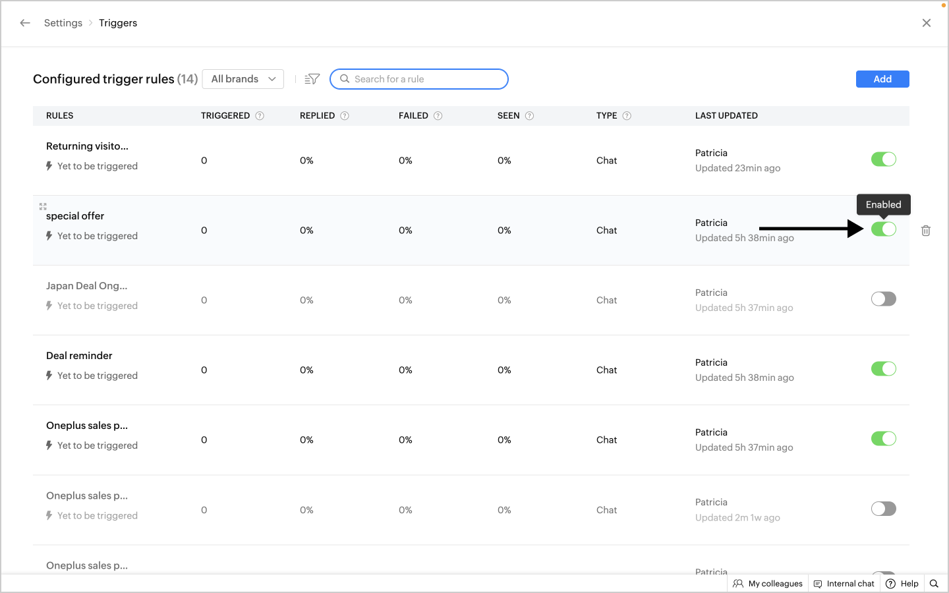Open My colleagues panel
The image size is (949, 593).
768,584
